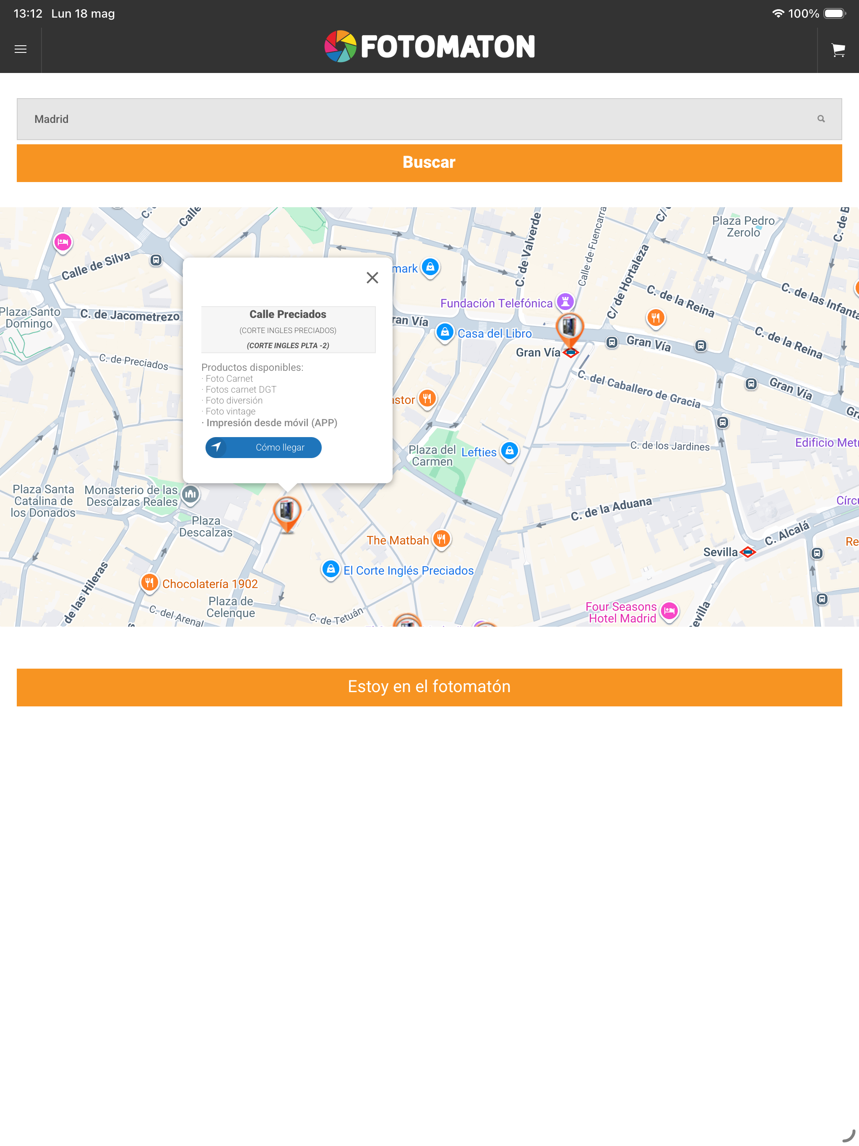The image size is (859, 1146).
Task: Click the search magnifier icon
Action: [821, 119]
